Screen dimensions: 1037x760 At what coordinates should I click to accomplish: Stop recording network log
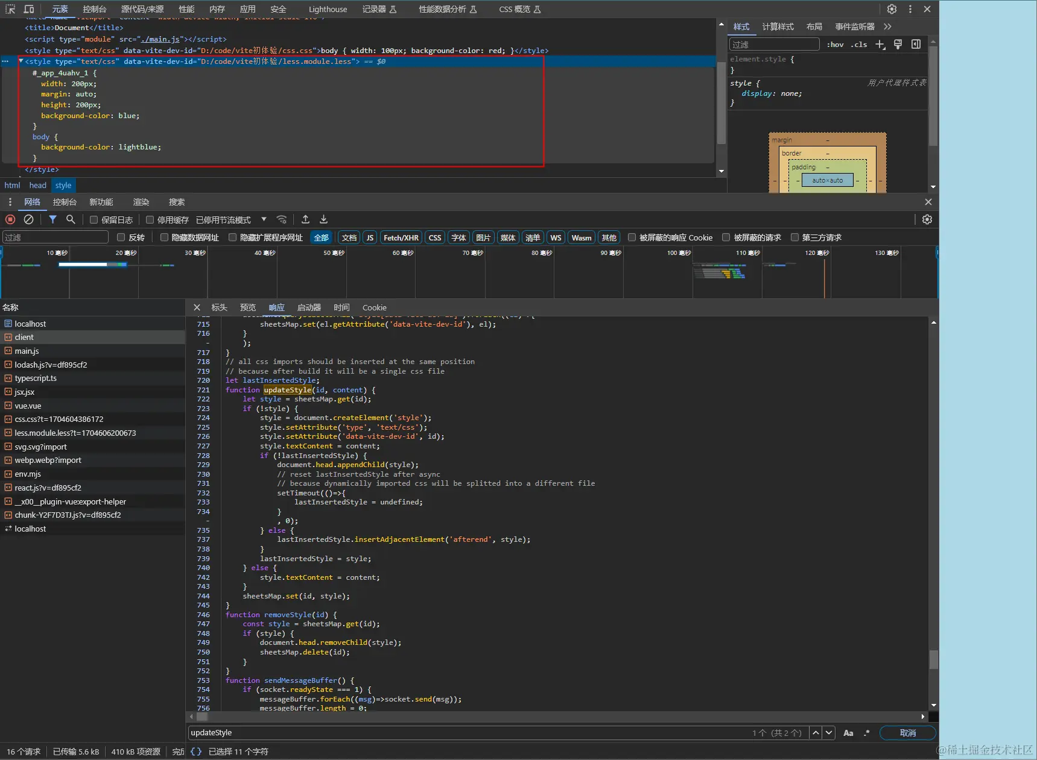(x=10, y=219)
